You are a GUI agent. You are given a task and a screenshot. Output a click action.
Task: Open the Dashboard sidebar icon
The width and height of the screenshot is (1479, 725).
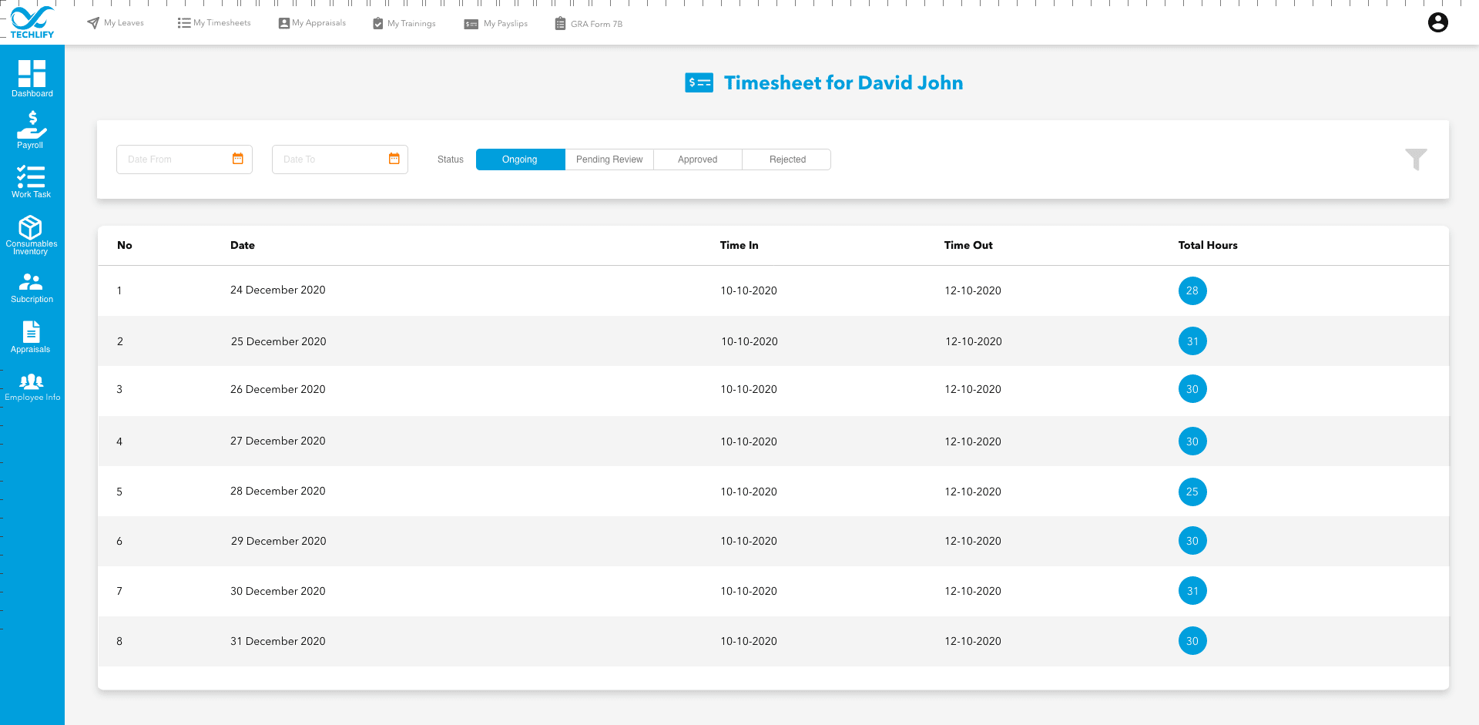[x=32, y=73]
